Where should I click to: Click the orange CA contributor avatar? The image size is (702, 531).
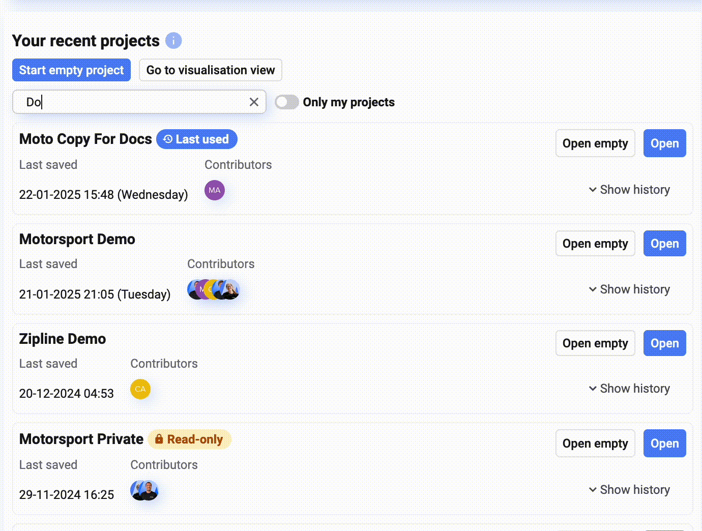[140, 389]
